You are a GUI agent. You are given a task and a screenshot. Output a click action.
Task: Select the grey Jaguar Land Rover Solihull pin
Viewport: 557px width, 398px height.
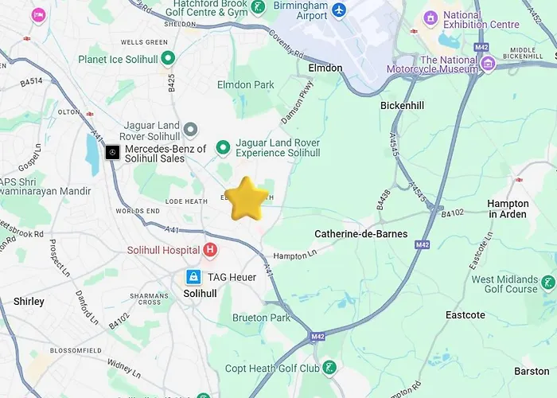[190, 131]
